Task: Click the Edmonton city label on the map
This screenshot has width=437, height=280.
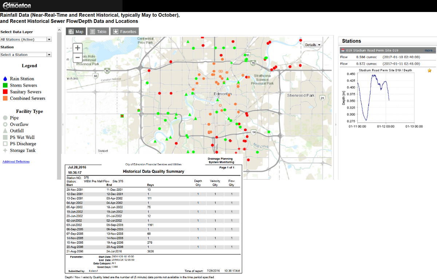Action: click(x=222, y=94)
